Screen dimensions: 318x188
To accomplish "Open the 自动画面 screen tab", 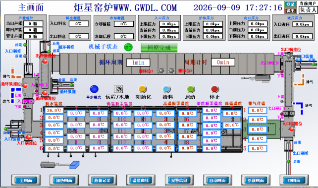I will pos(217,180).
